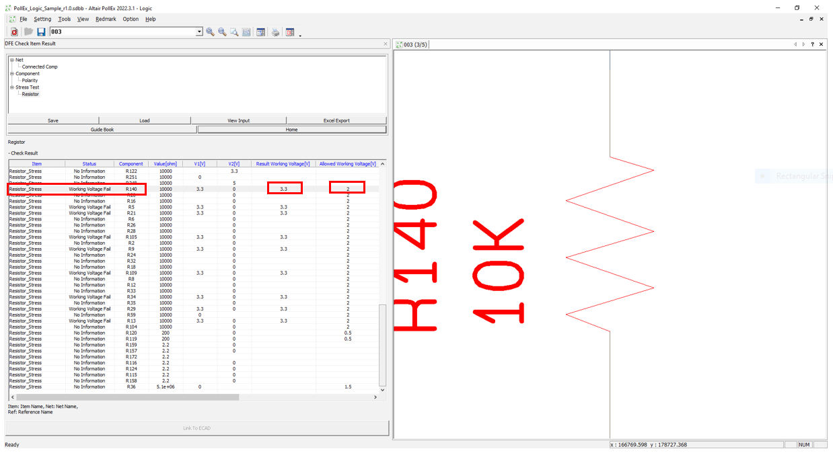Click the red close-document icon on the toolbar
833x453 pixels.
coord(13,32)
